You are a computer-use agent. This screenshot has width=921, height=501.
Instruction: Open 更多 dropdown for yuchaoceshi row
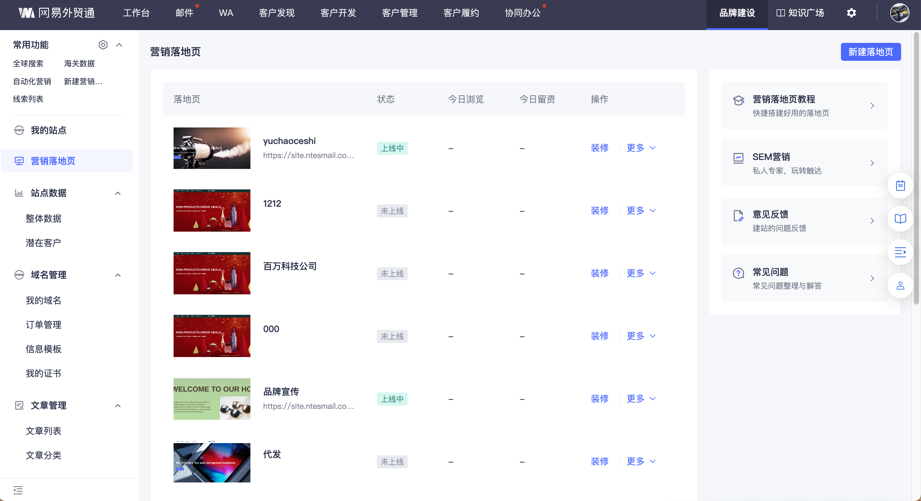[641, 148]
